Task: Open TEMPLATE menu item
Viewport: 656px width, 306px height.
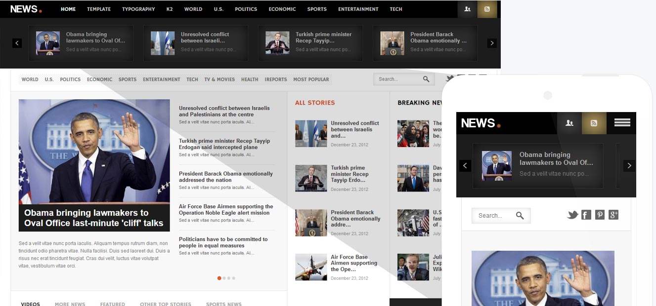Action: [99, 9]
